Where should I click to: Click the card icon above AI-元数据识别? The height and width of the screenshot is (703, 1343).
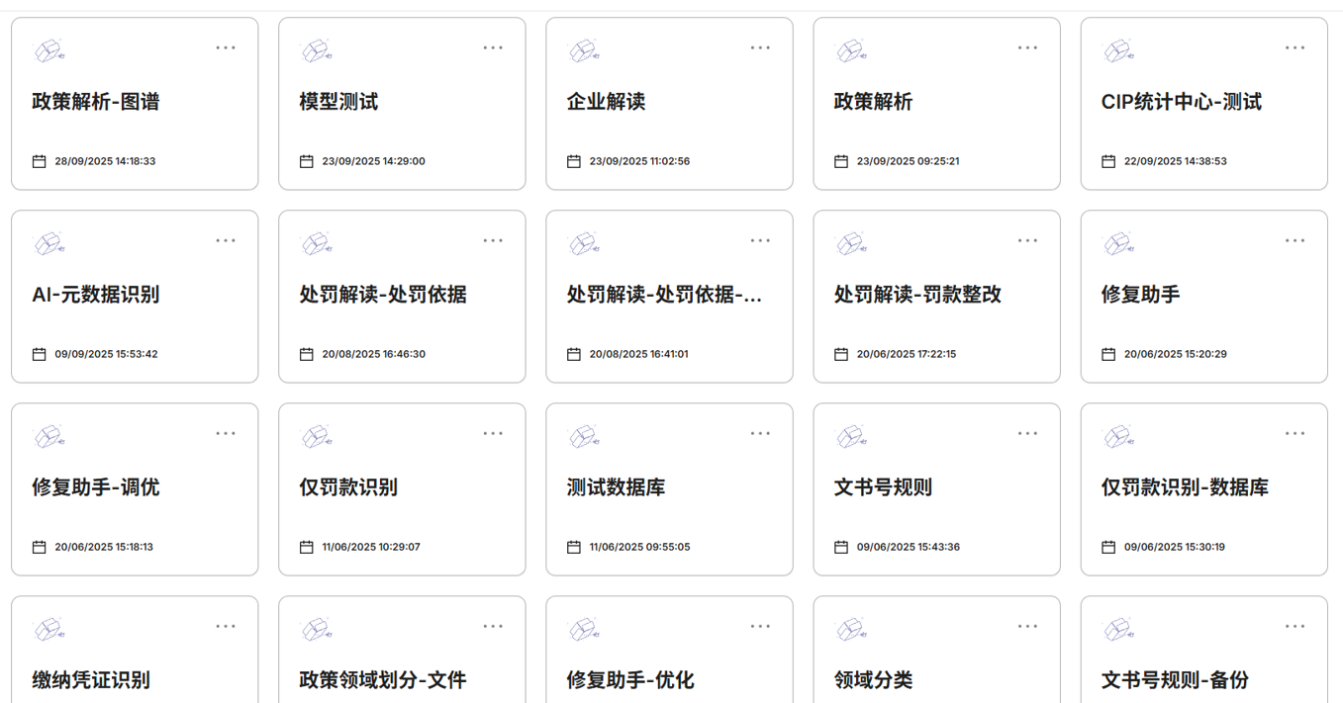(x=48, y=242)
